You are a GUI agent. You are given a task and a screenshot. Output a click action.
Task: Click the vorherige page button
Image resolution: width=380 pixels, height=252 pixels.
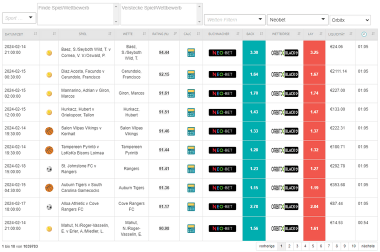266,246
